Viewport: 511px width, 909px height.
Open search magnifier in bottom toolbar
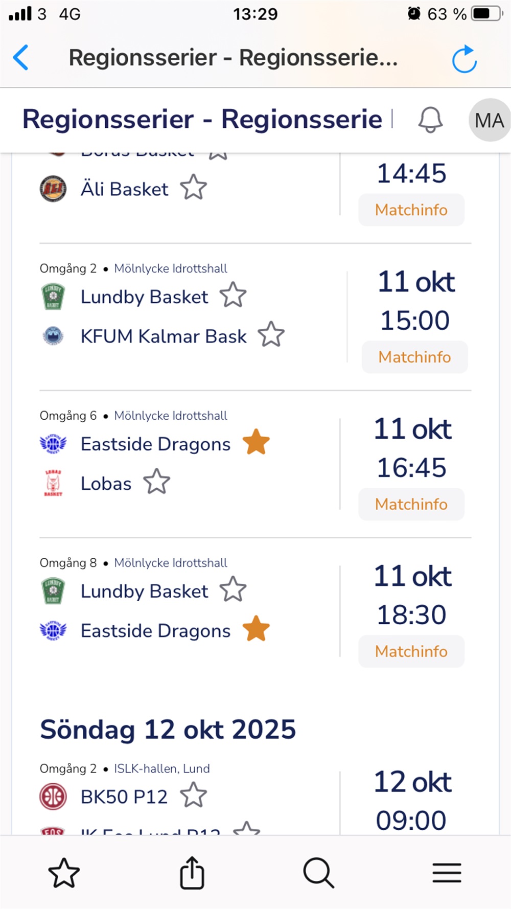point(319,873)
